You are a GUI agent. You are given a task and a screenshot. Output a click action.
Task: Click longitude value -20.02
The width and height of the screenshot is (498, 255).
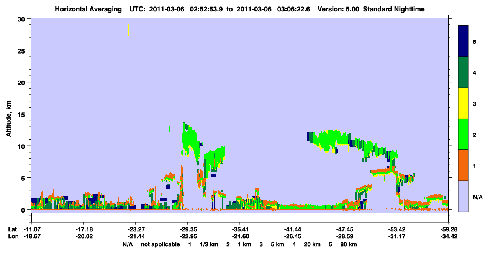click(83, 237)
